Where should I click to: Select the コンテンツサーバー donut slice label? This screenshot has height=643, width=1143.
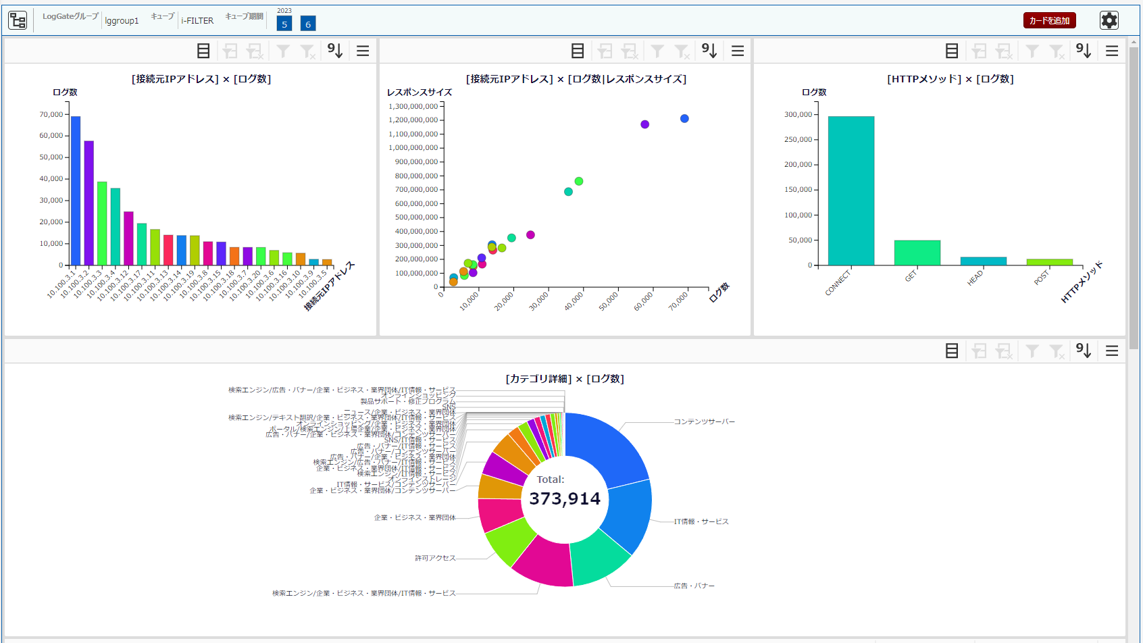[x=705, y=421]
